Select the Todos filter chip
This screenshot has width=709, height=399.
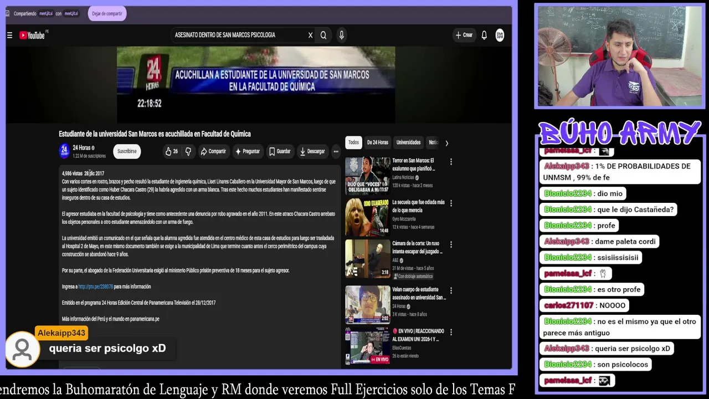(353, 142)
